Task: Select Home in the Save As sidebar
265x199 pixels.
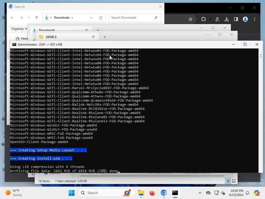Action: coord(22,38)
